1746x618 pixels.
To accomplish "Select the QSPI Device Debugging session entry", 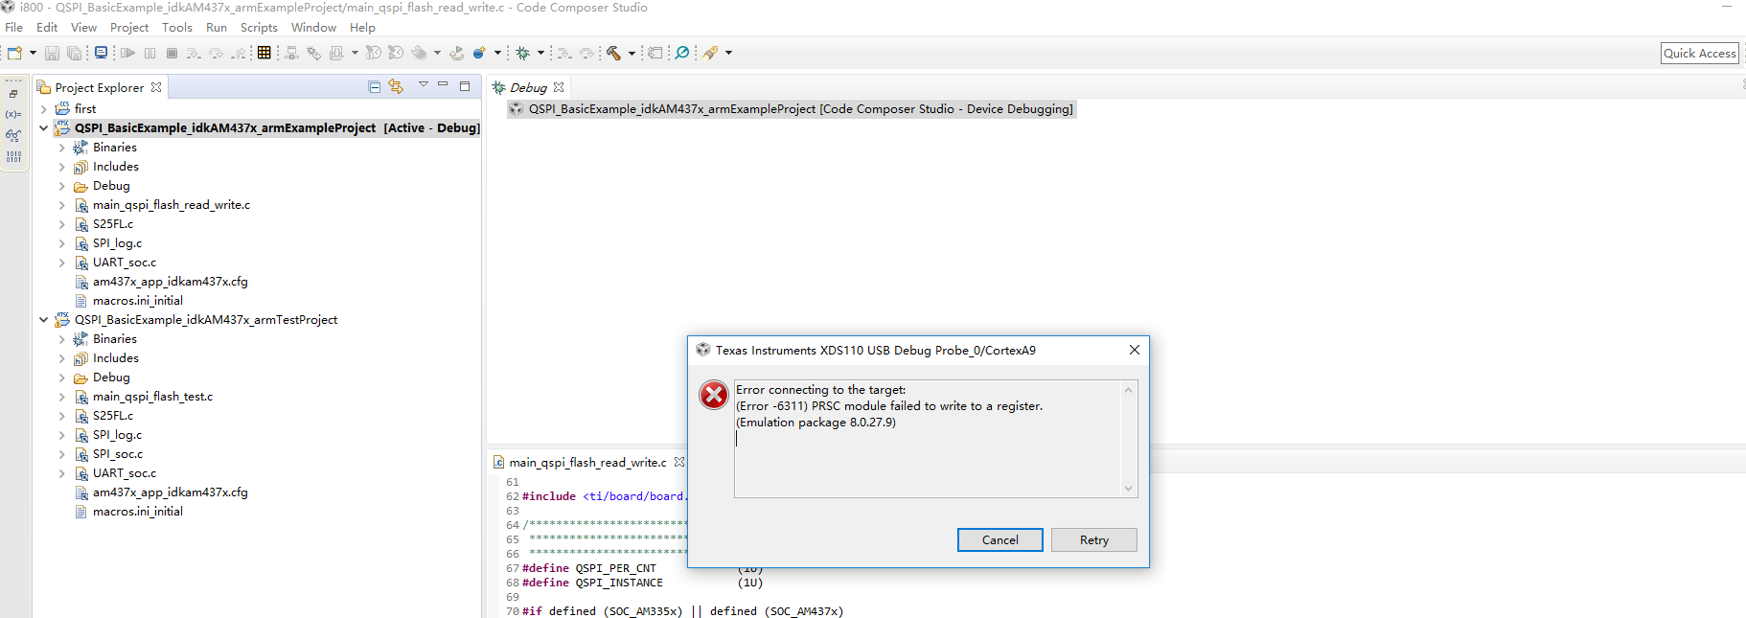I will 792,109.
